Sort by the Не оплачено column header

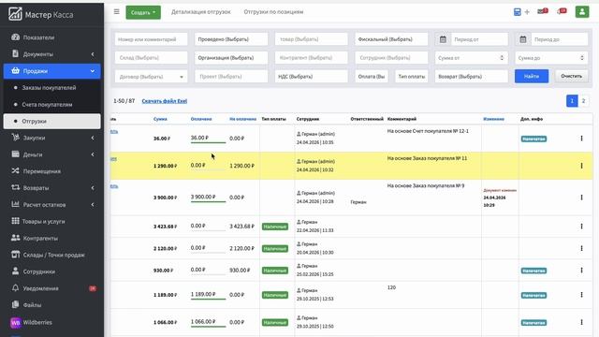[243, 119]
